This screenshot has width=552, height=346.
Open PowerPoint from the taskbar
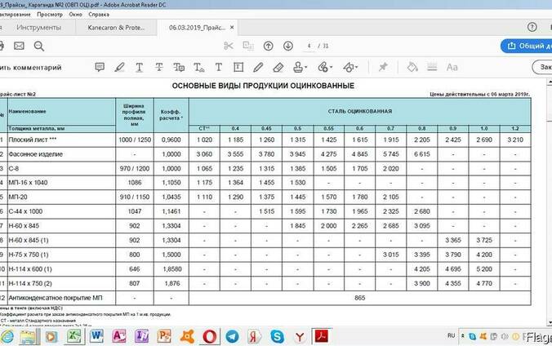click(163, 336)
